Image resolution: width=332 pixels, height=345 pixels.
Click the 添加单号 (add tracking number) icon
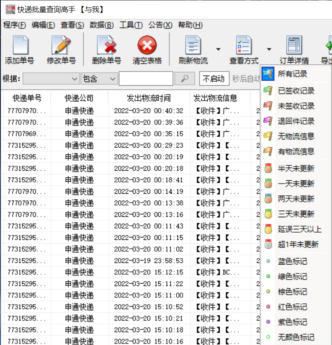[x=21, y=45]
